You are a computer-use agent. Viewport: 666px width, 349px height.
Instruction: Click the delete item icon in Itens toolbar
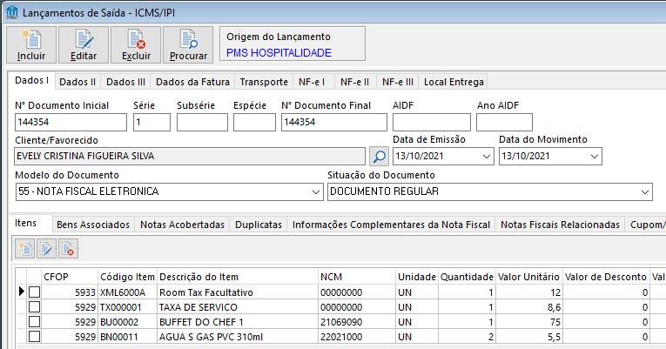(x=68, y=249)
